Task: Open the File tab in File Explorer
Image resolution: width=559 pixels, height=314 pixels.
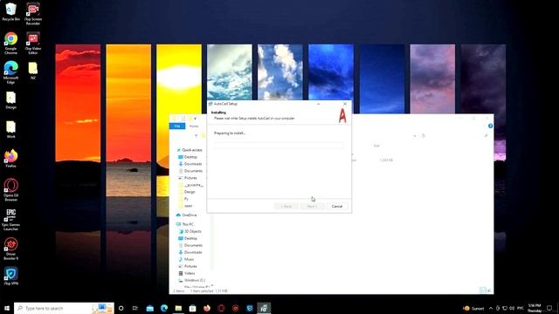Action: pyautogui.click(x=177, y=126)
